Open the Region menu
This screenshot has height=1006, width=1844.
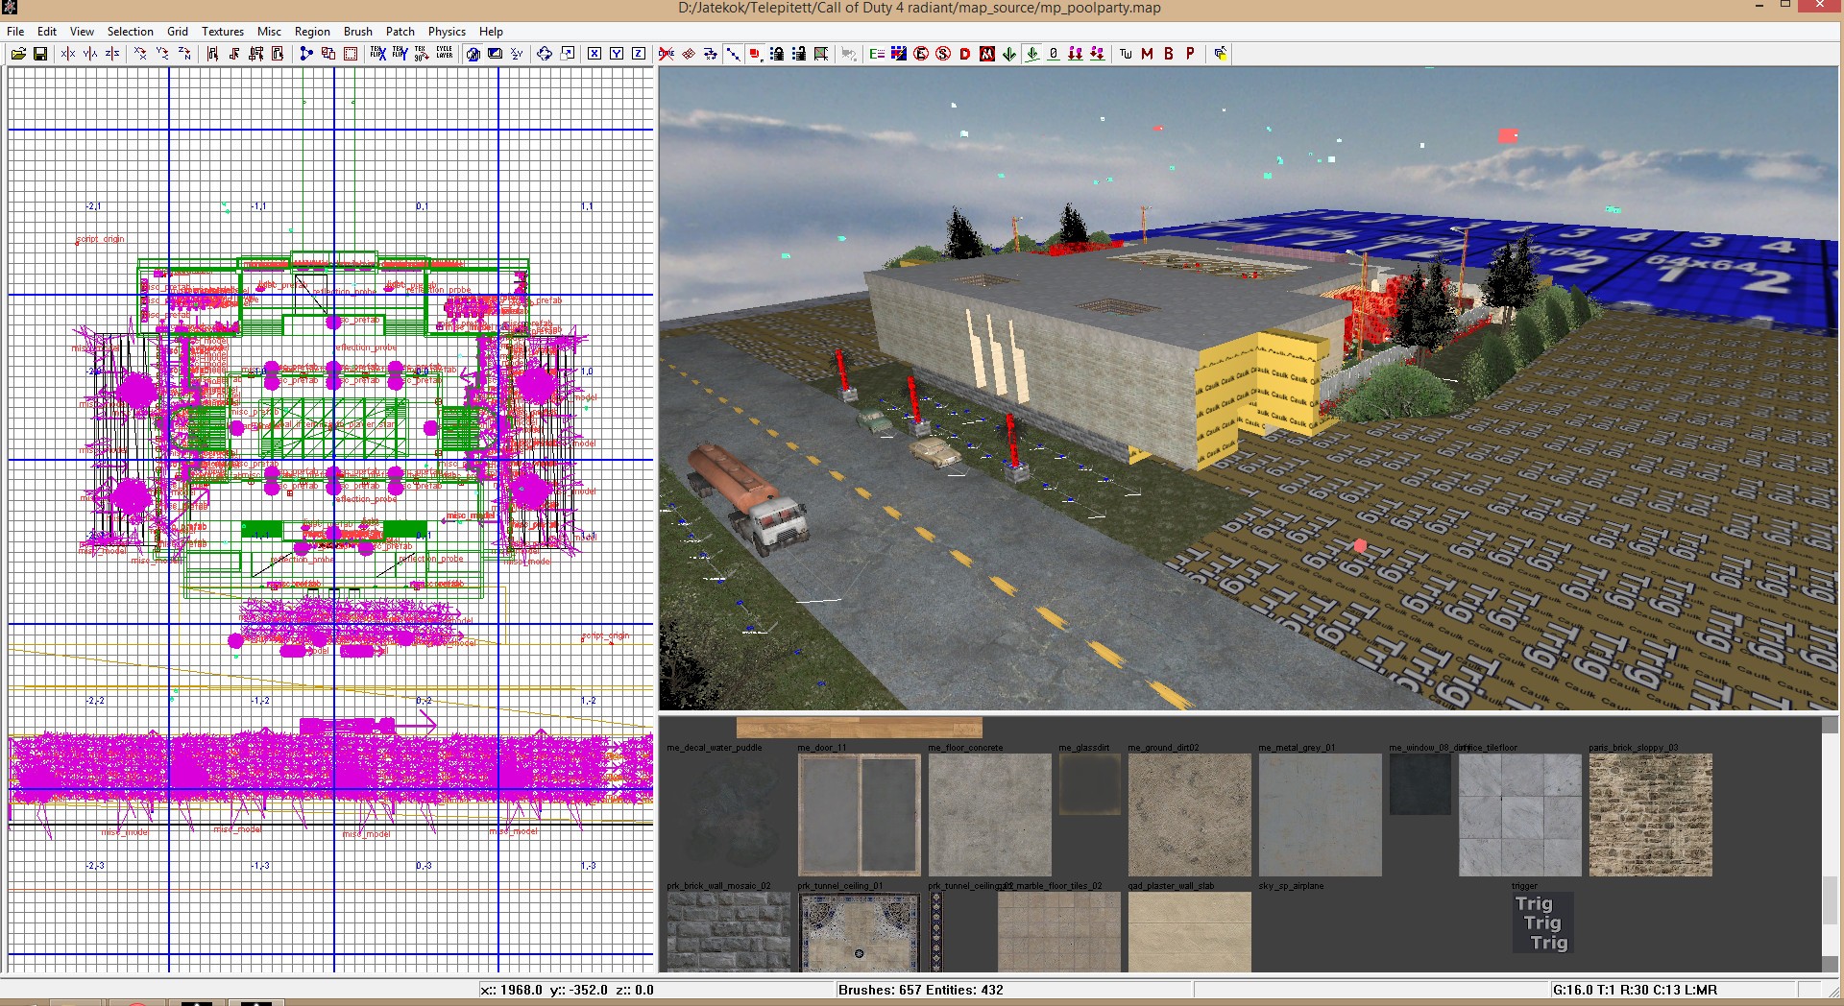click(x=312, y=32)
